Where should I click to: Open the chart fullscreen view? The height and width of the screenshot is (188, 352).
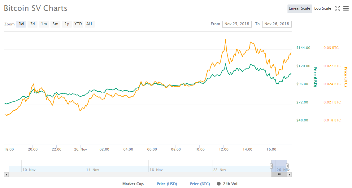[x=337, y=8]
